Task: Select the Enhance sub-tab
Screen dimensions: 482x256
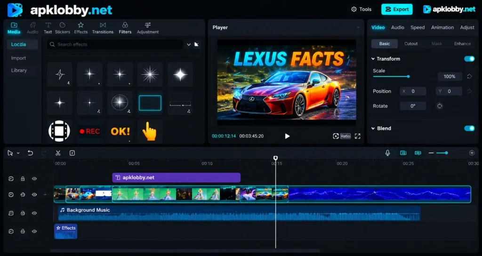Action: [462, 44]
